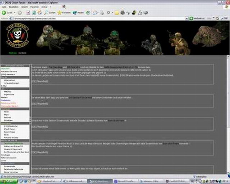Open the Zurück history dropdown arrow

tap(15, 13)
